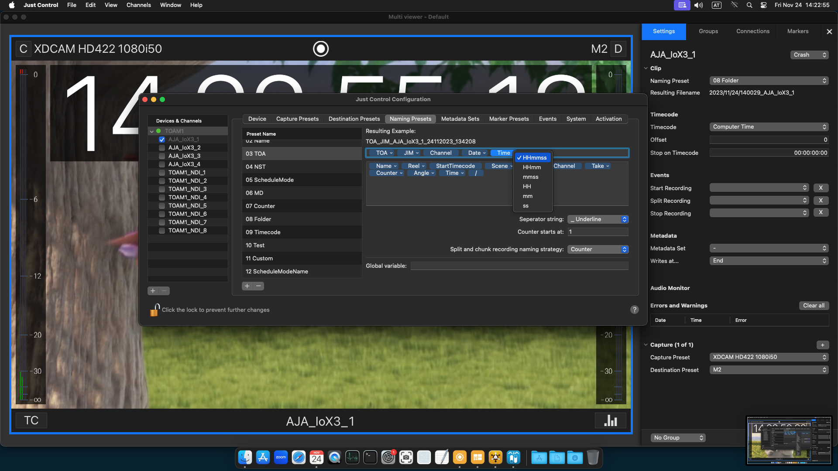This screenshot has height=471, width=838.
Task: Enable the TOAM1_NDI_2 channel checkbox
Action: [x=162, y=181]
